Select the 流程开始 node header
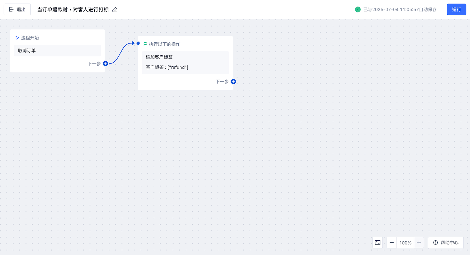Viewport: 470px width, 255px height. coord(27,38)
